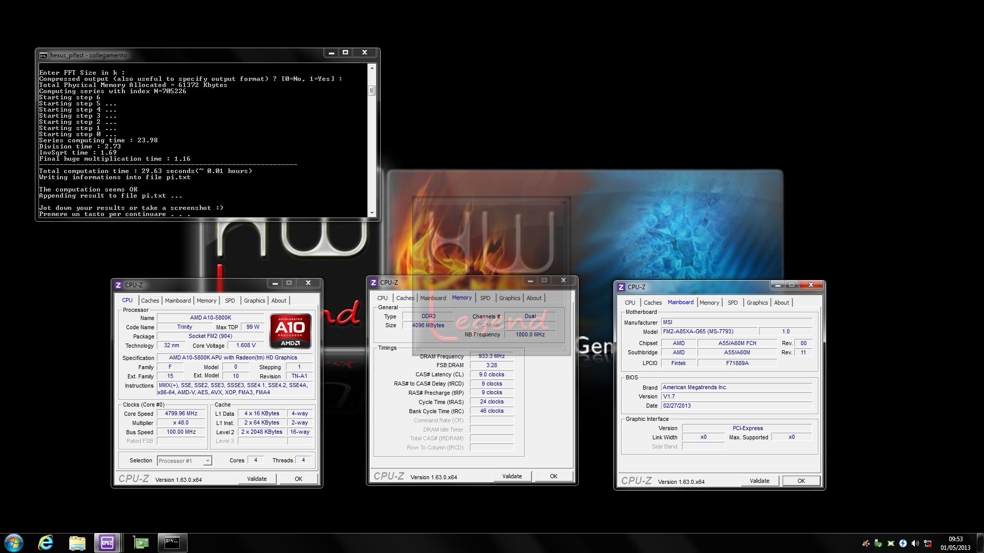Open Memory tab in the Mainboard window
This screenshot has height=553, width=984.
point(709,303)
